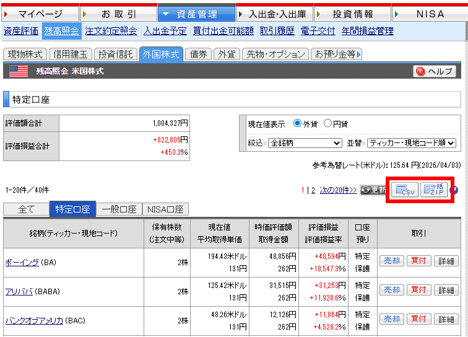Click 売却 button for ボーイング

tap(391, 261)
